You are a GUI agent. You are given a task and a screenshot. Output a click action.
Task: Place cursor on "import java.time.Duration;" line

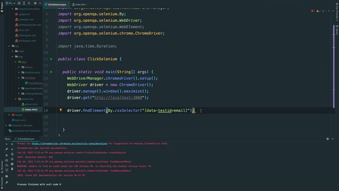(87, 46)
